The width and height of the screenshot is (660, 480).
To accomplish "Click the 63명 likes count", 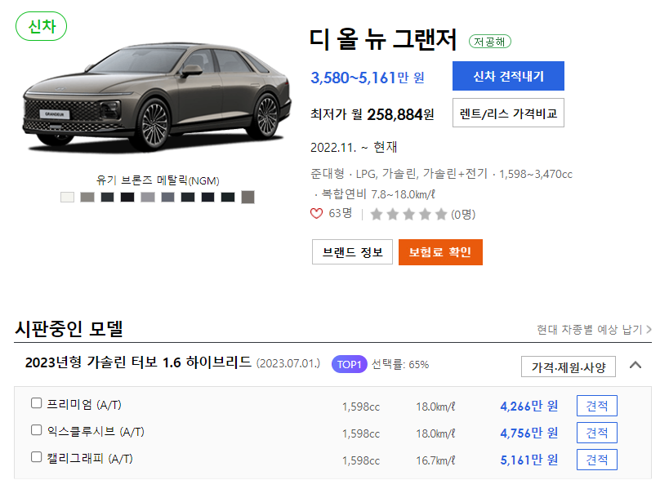I will 340,213.
